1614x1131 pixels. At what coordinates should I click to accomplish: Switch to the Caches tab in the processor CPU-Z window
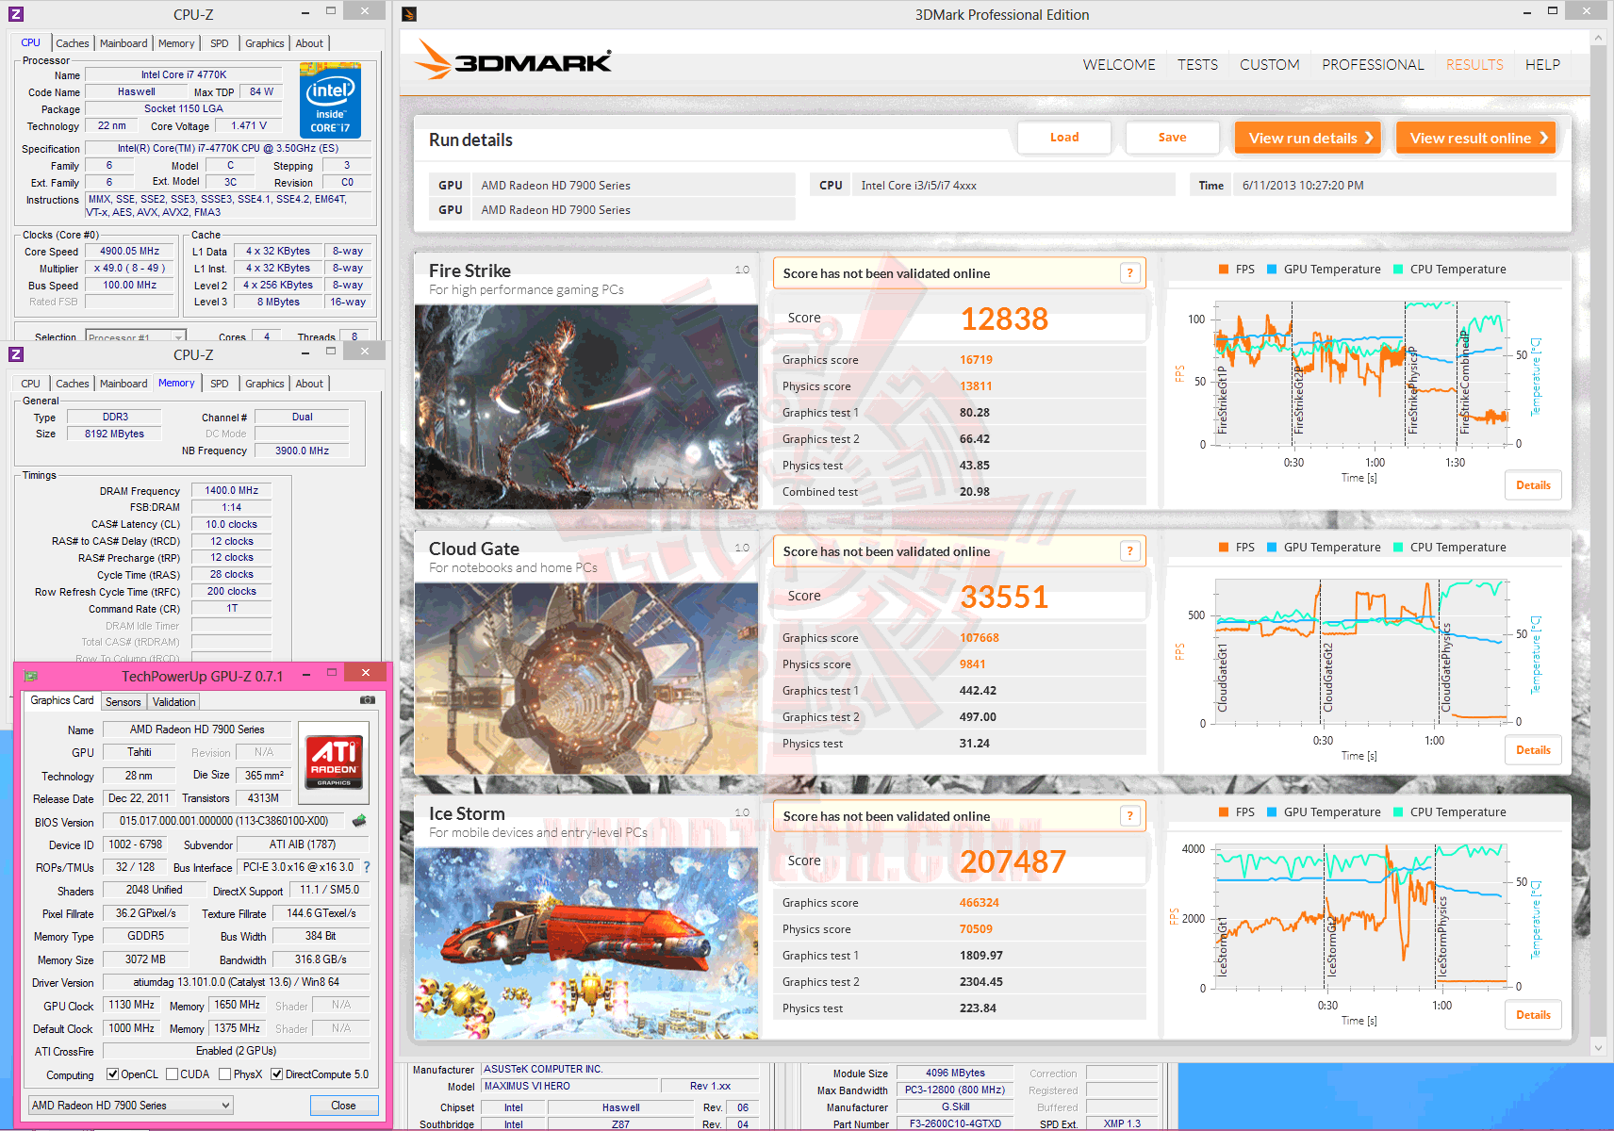click(x=73, y=43)
